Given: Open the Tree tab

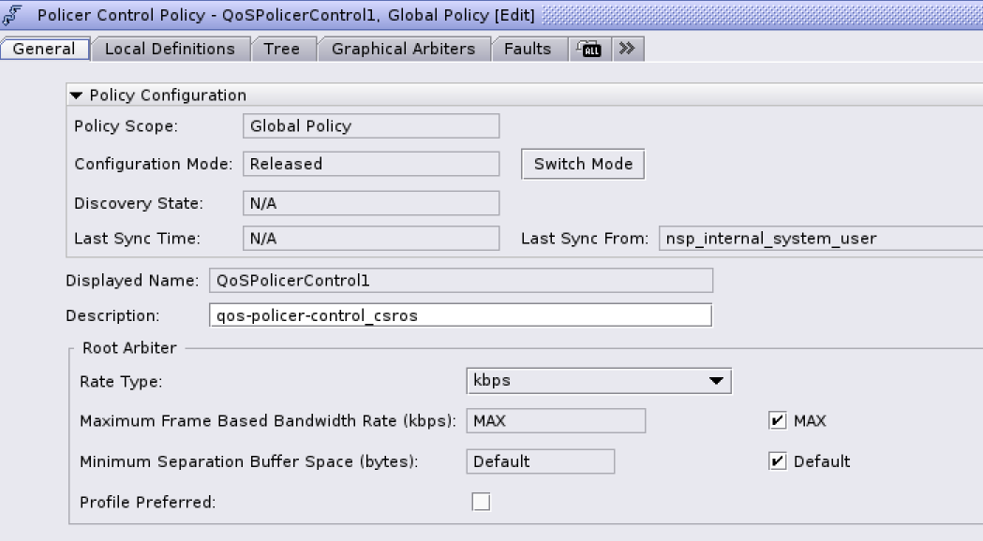Looking at the screenshot, I should pyautogui.click(x=282, y=49).
